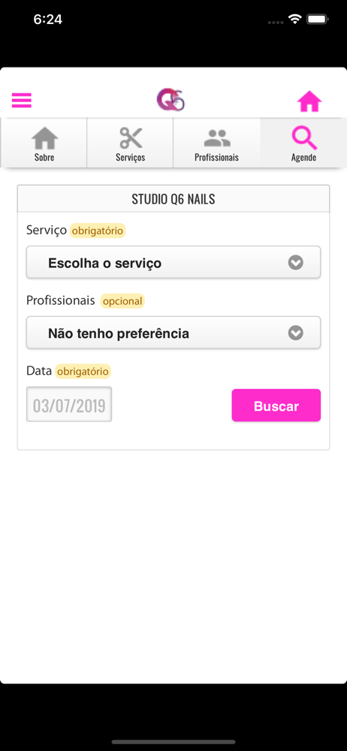Select the Profissionais people icon
The image size is (347, 751).
[217, 138]
